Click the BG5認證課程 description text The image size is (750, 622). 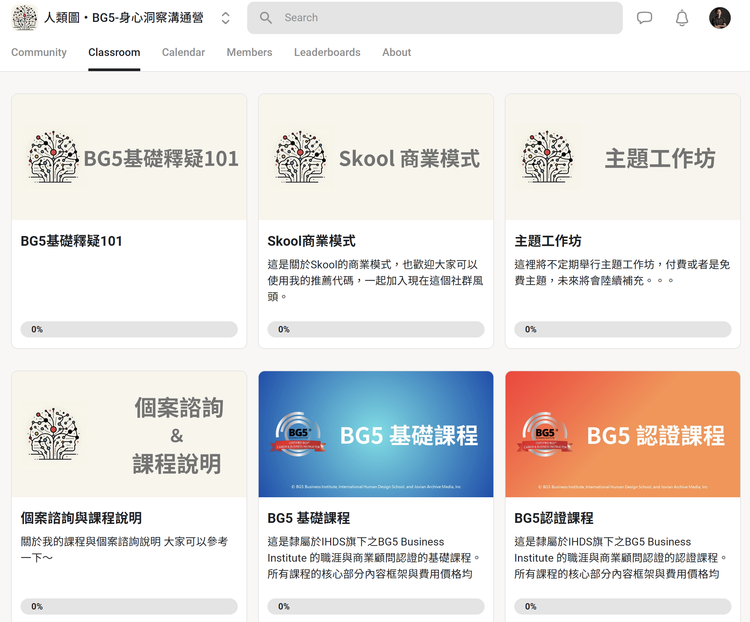(x=621, y=558)
